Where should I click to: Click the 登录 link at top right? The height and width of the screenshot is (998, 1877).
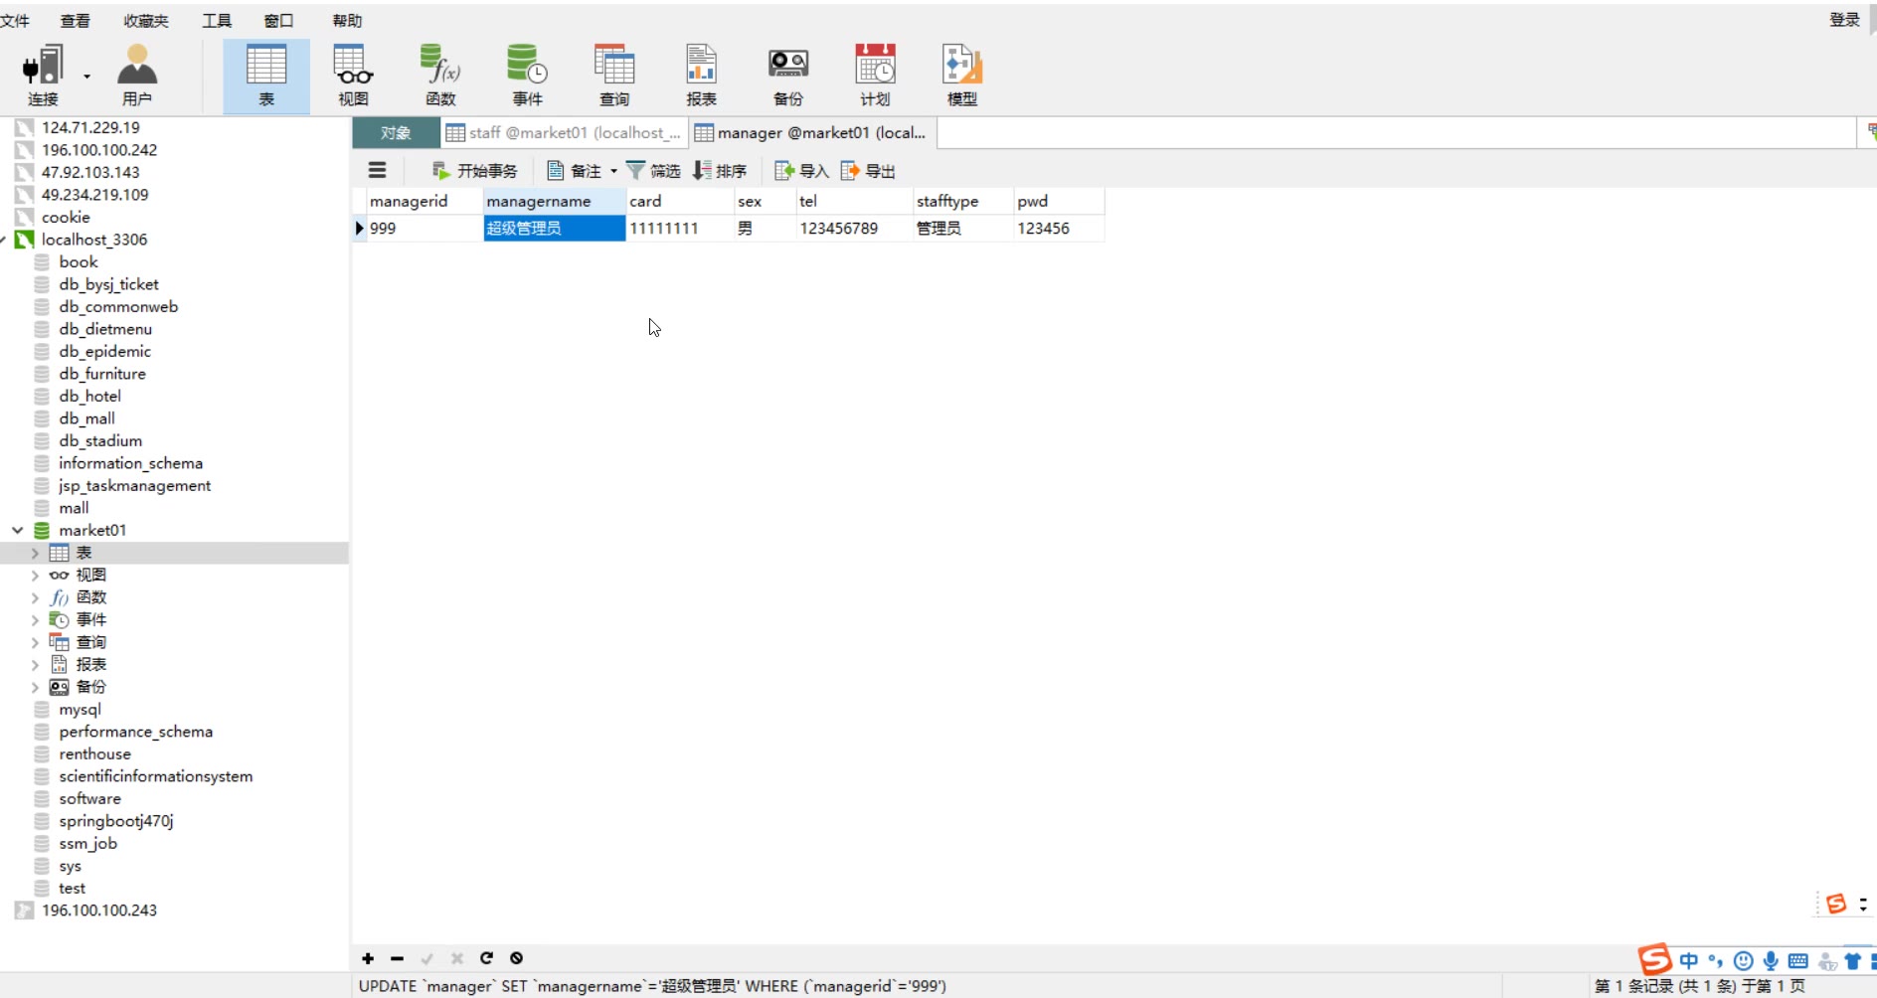point(1844,20)
